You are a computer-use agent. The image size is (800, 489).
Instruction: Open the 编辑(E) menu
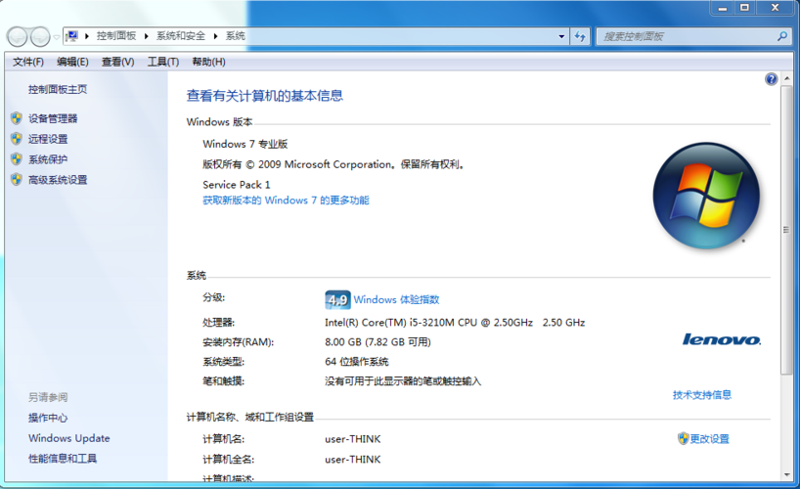tap(72, 62)
